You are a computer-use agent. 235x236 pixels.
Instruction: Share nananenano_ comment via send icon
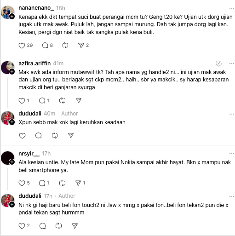[x=81, y=45]
